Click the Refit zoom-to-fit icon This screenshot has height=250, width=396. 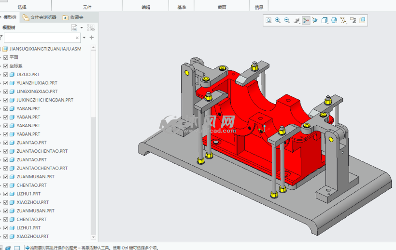click(x=269, y=20)
